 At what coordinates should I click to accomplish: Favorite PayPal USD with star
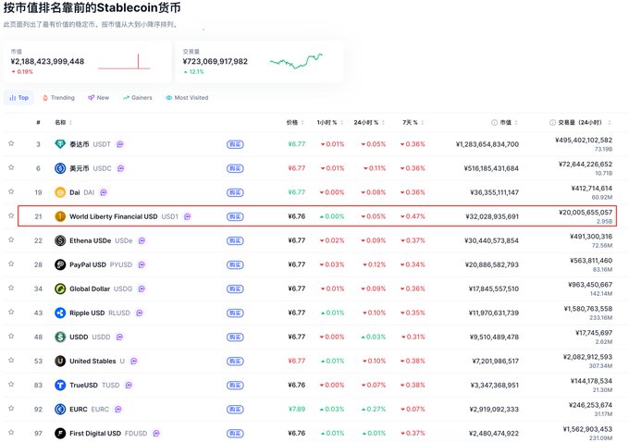(x=11, y=264)
